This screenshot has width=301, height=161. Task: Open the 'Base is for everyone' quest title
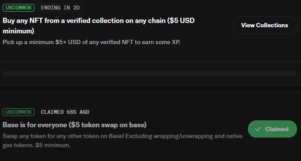pos(74,125)
